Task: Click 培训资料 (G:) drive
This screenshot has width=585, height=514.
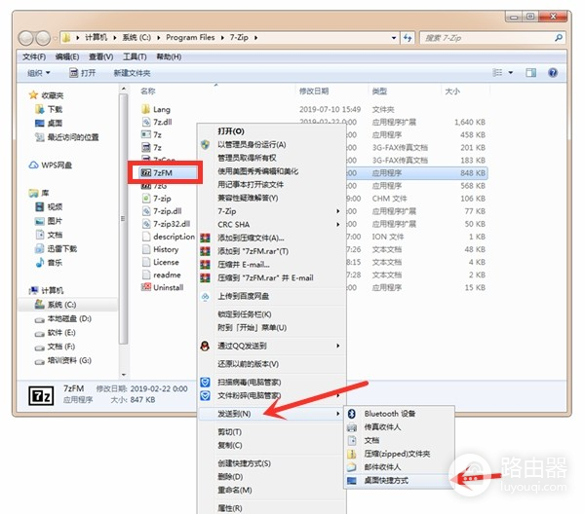Action: coord(69,360)
